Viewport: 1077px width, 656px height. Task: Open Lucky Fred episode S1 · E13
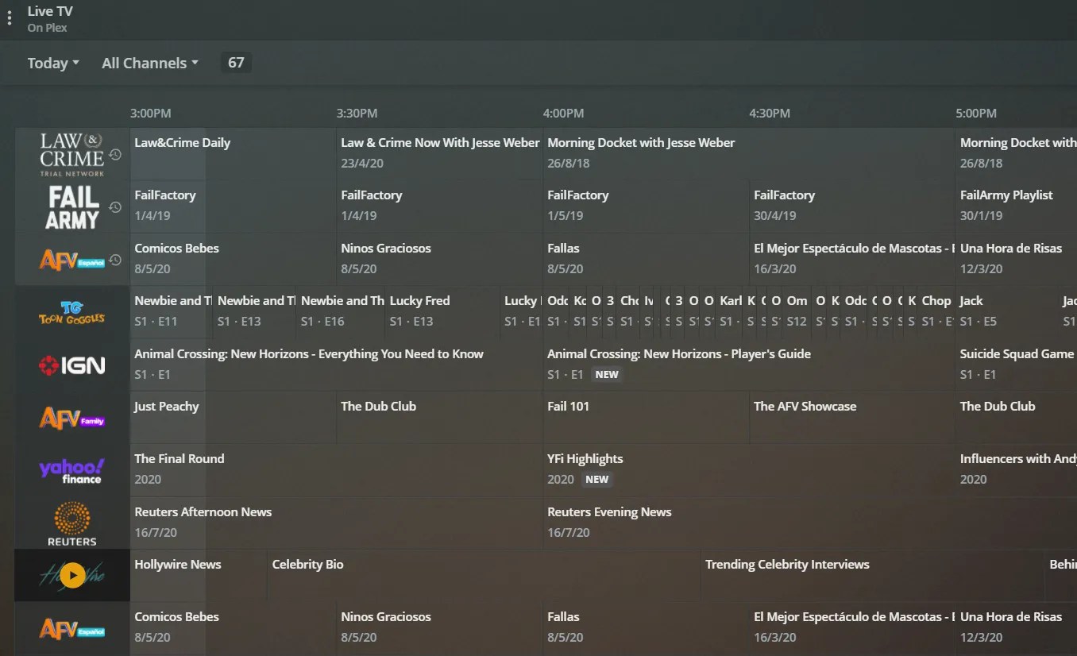tap(442, 312)
